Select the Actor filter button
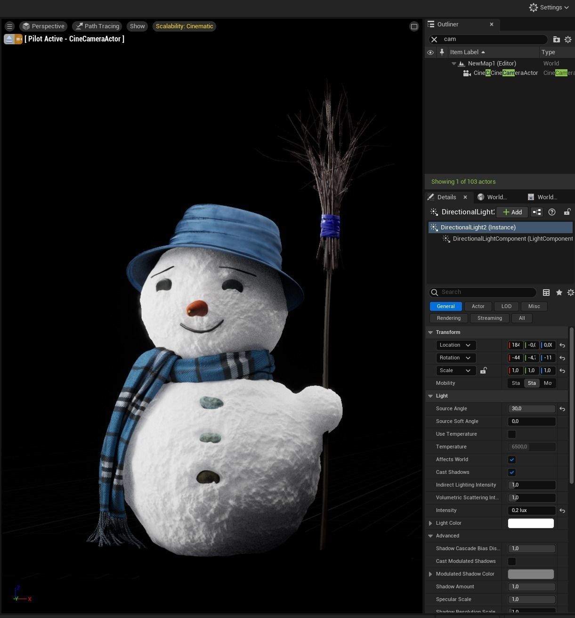This screenshot has width=575, height=618. click(x=478, y=307)
